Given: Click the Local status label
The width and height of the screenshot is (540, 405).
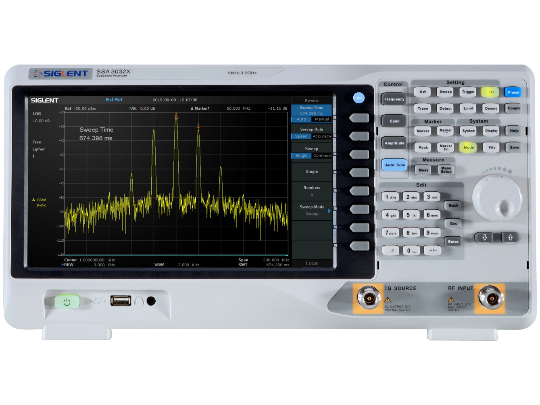Looking at the screenshot, I should pos(312,263).
